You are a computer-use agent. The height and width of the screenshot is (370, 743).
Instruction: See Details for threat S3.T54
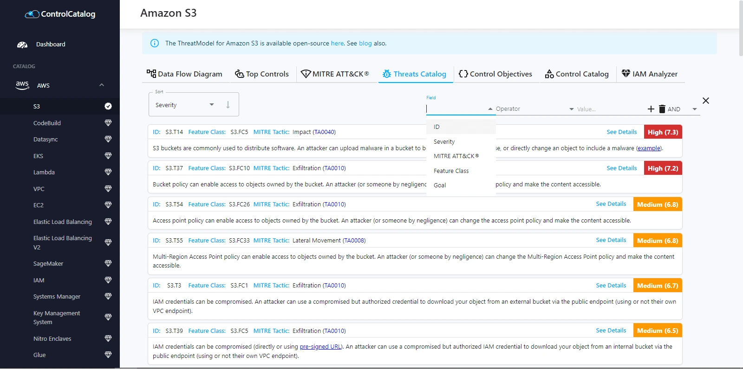611,204
